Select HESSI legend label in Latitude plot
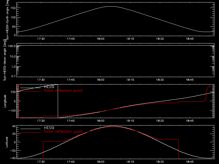The height and width of the screenshot is (164, 219). click(49, 128)
